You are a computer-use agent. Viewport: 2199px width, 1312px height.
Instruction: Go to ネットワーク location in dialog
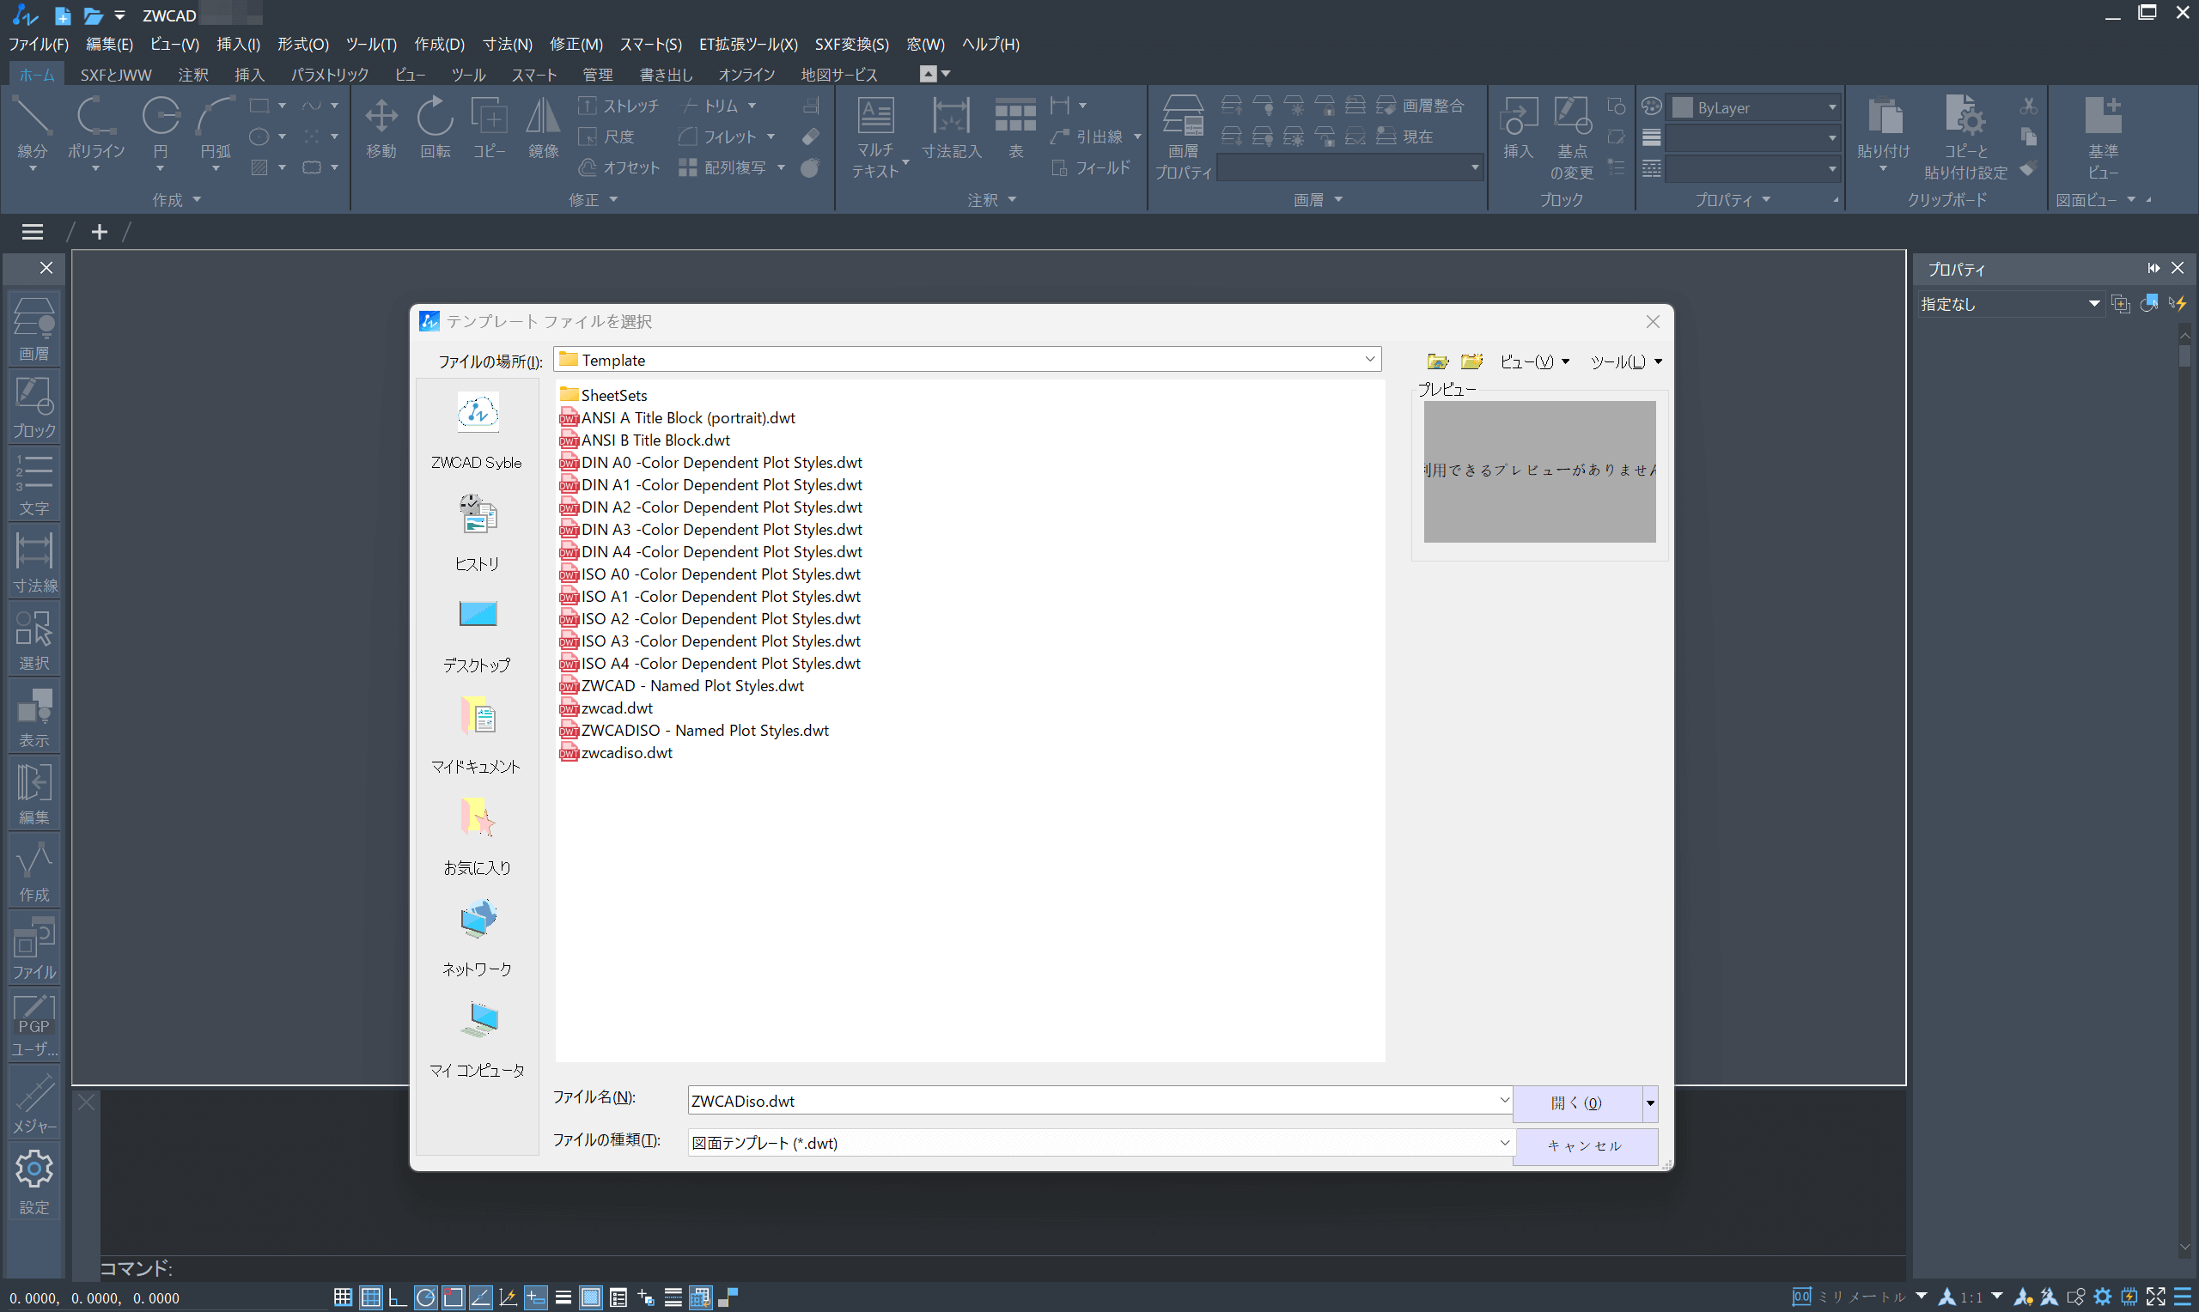click(x=477, y=938)
